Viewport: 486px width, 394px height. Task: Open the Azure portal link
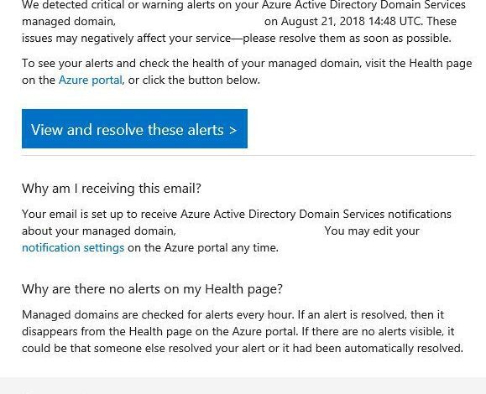90,80
